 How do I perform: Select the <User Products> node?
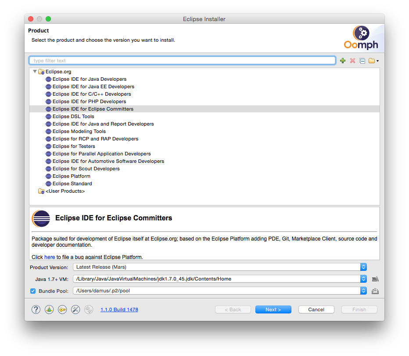point(65,191)
